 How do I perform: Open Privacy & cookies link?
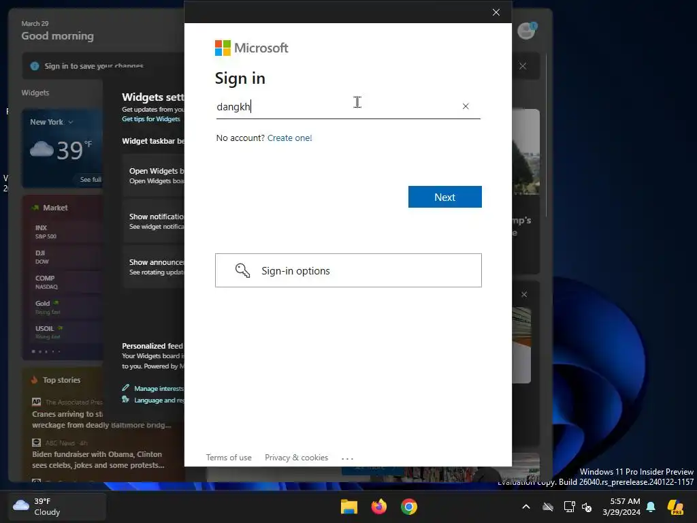point(296,457)
